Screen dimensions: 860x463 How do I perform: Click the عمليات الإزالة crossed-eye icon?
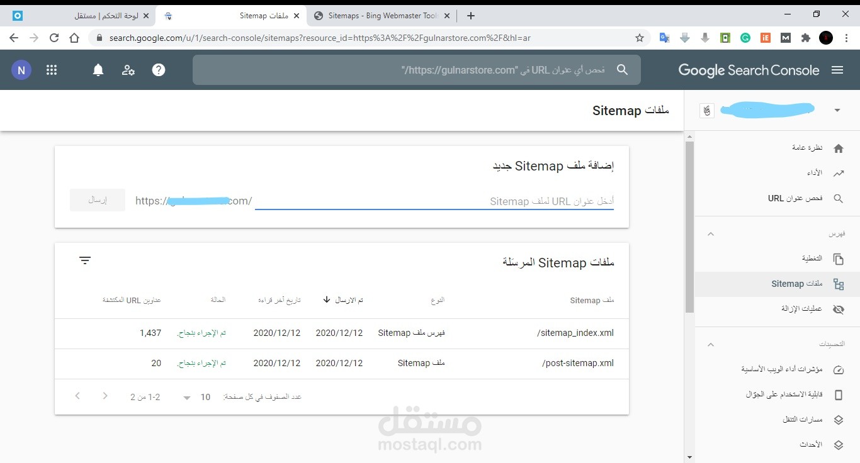(x=839, y=309)
